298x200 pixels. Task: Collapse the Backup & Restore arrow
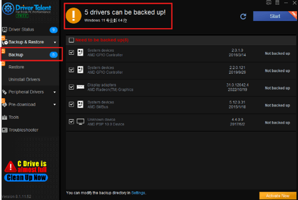tap(55, 42)
